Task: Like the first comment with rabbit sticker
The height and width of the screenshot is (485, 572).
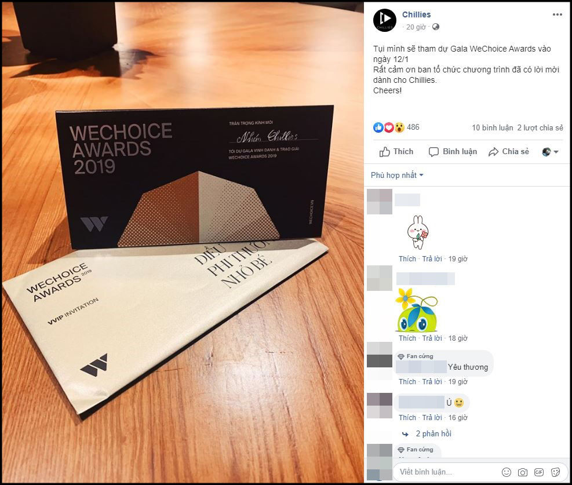Action: [407, 259]
